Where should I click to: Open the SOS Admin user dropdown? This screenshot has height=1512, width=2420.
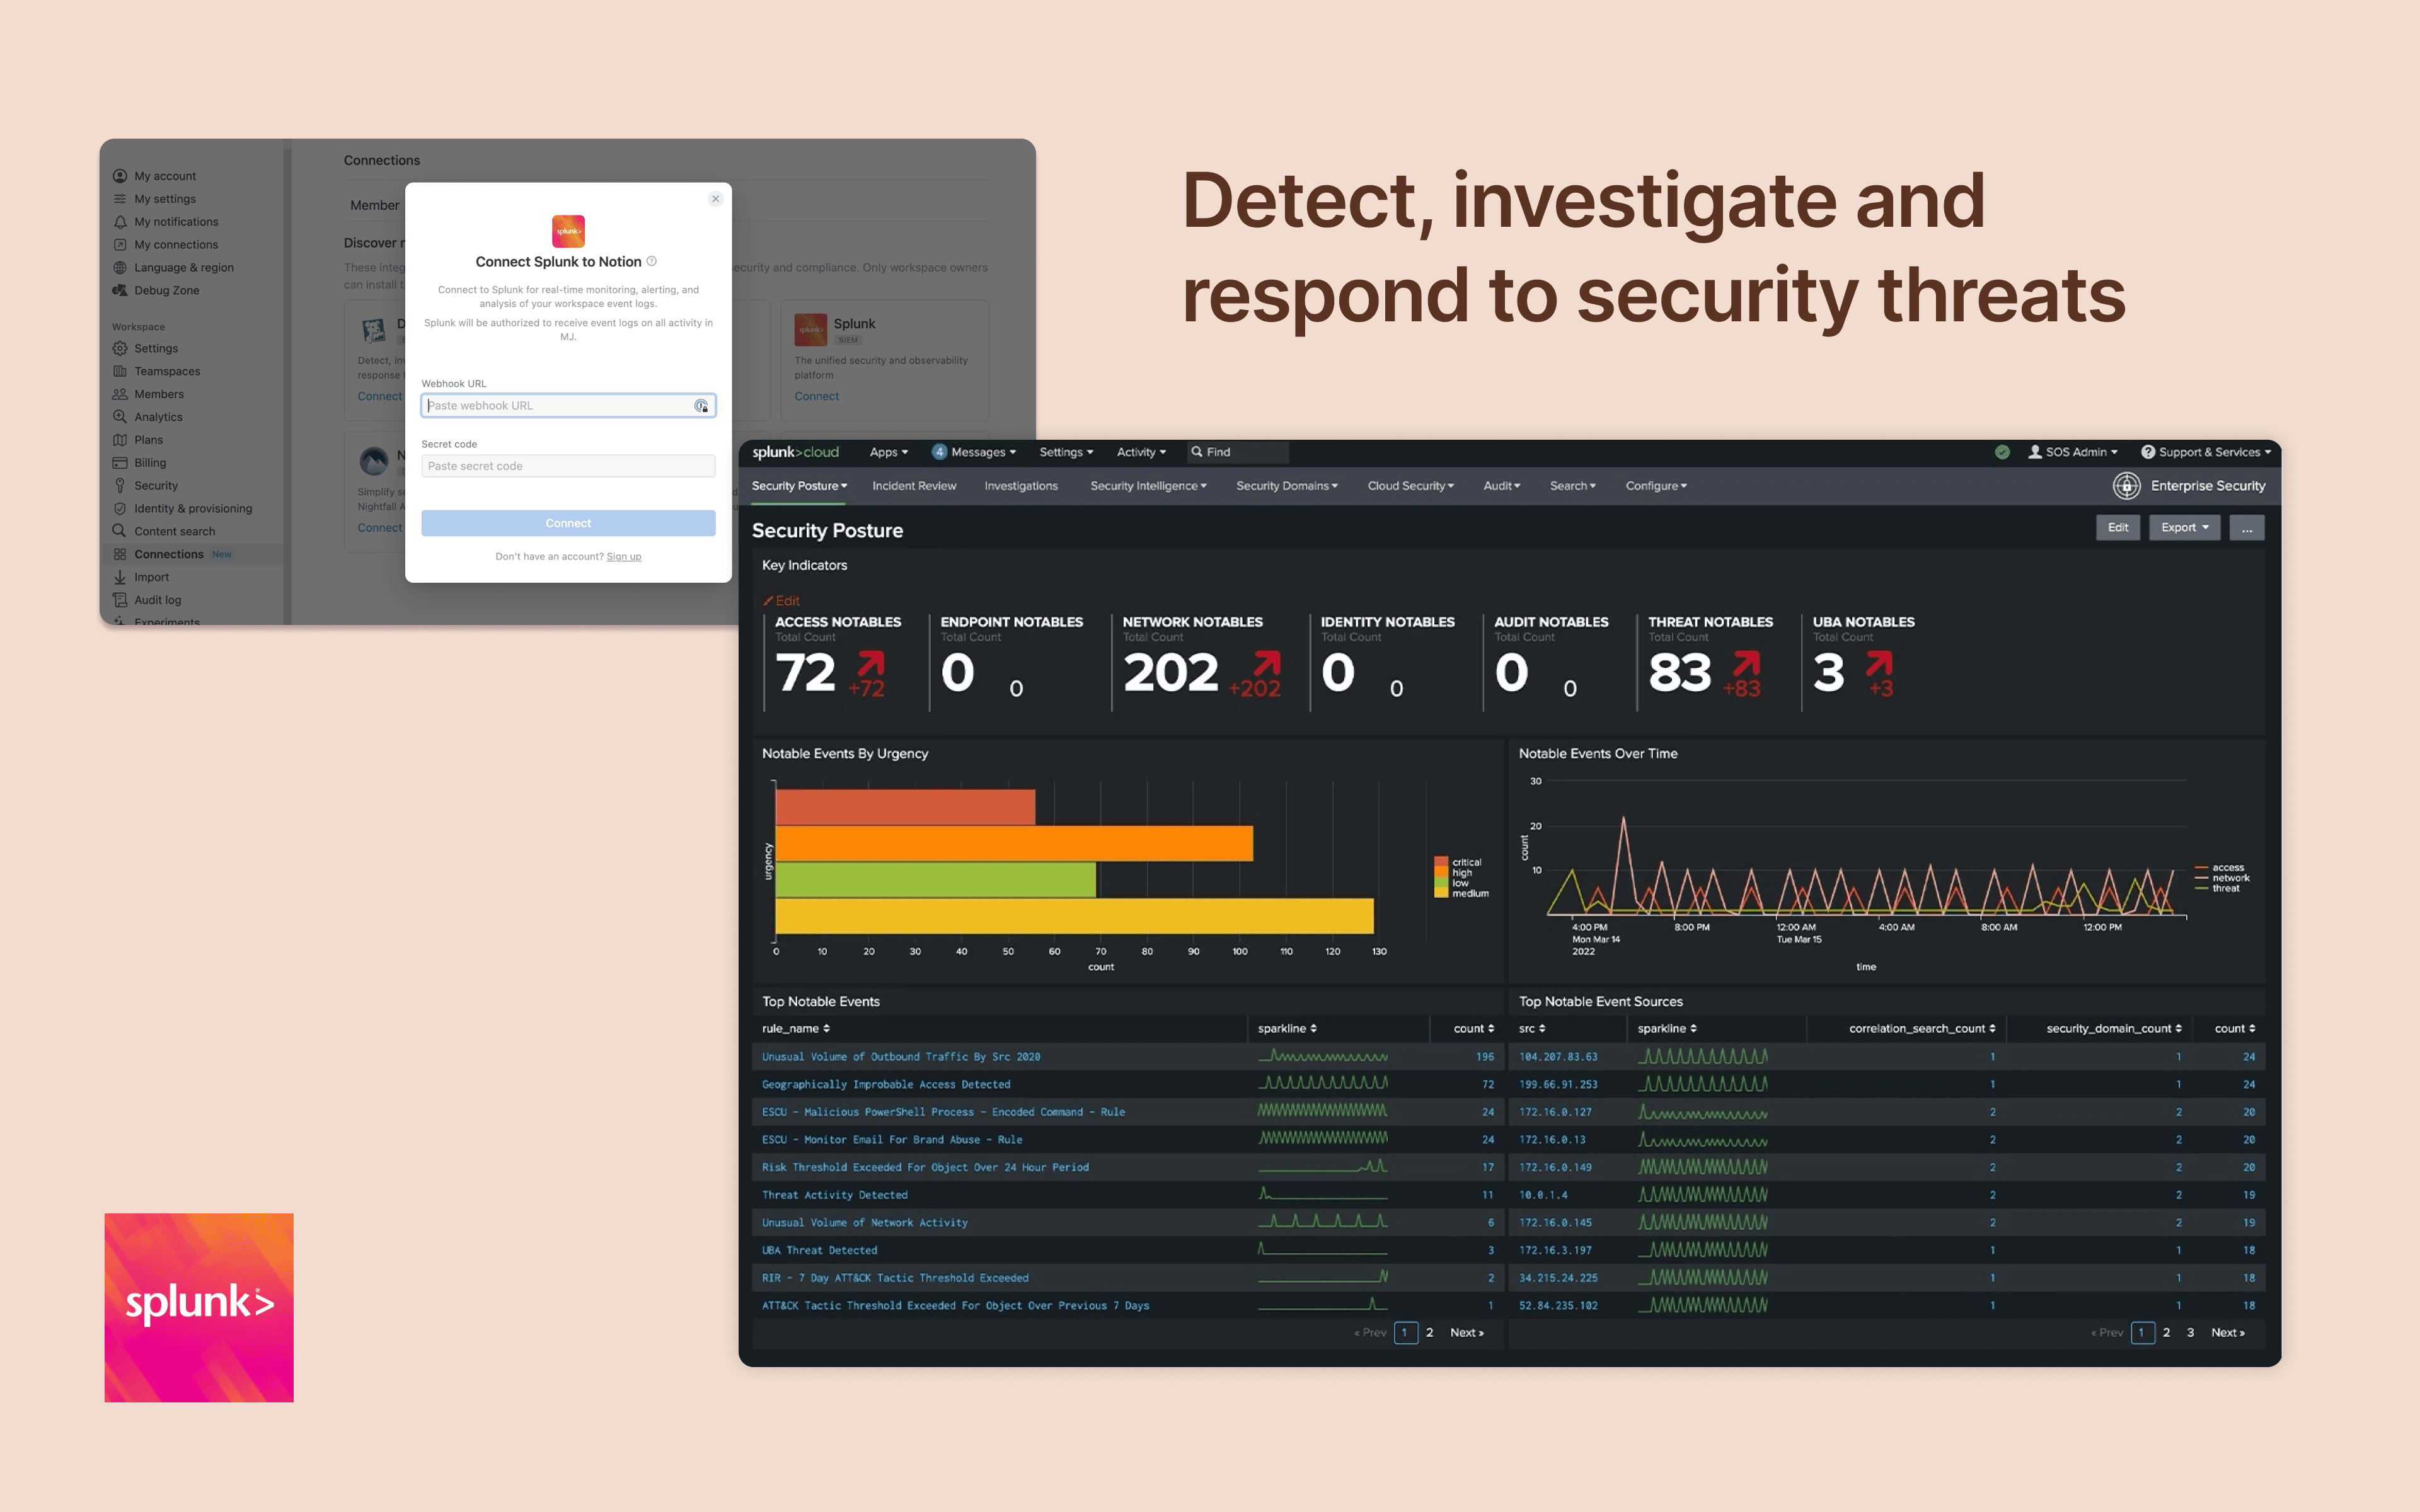pyautogui.click(x=2073, y=452)
